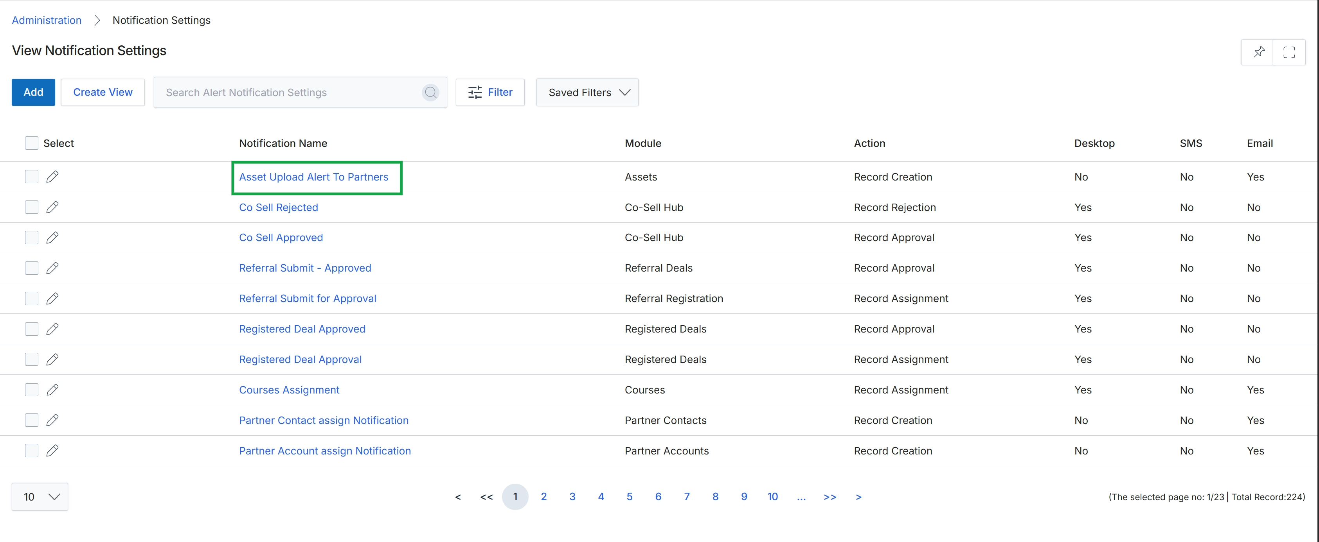Go to page 7 of results
The image size is (1319, 542).
tap(687, 497)
